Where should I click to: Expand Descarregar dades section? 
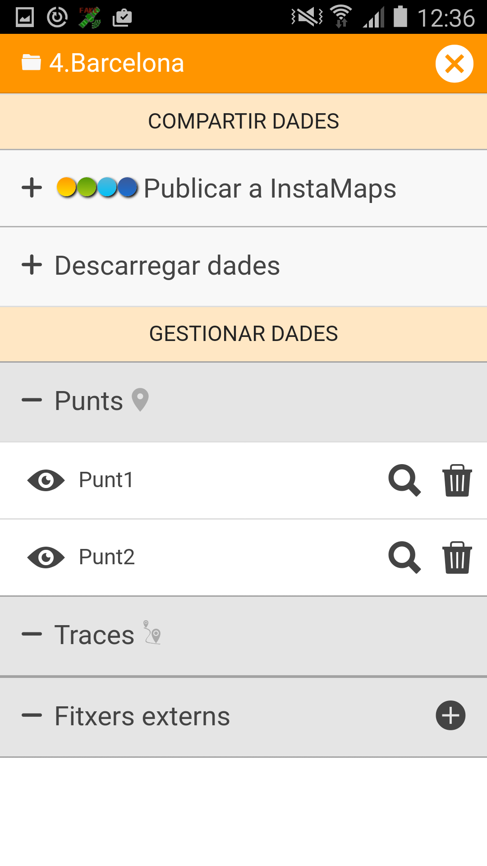click(32, 265)
